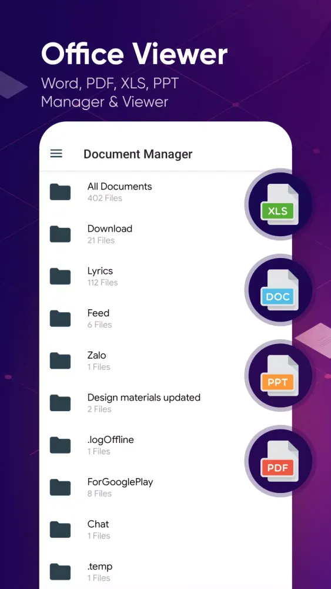Open the ForGooglePlay folder name
This screenshot has height=589, width=331.
click(121, 482)
